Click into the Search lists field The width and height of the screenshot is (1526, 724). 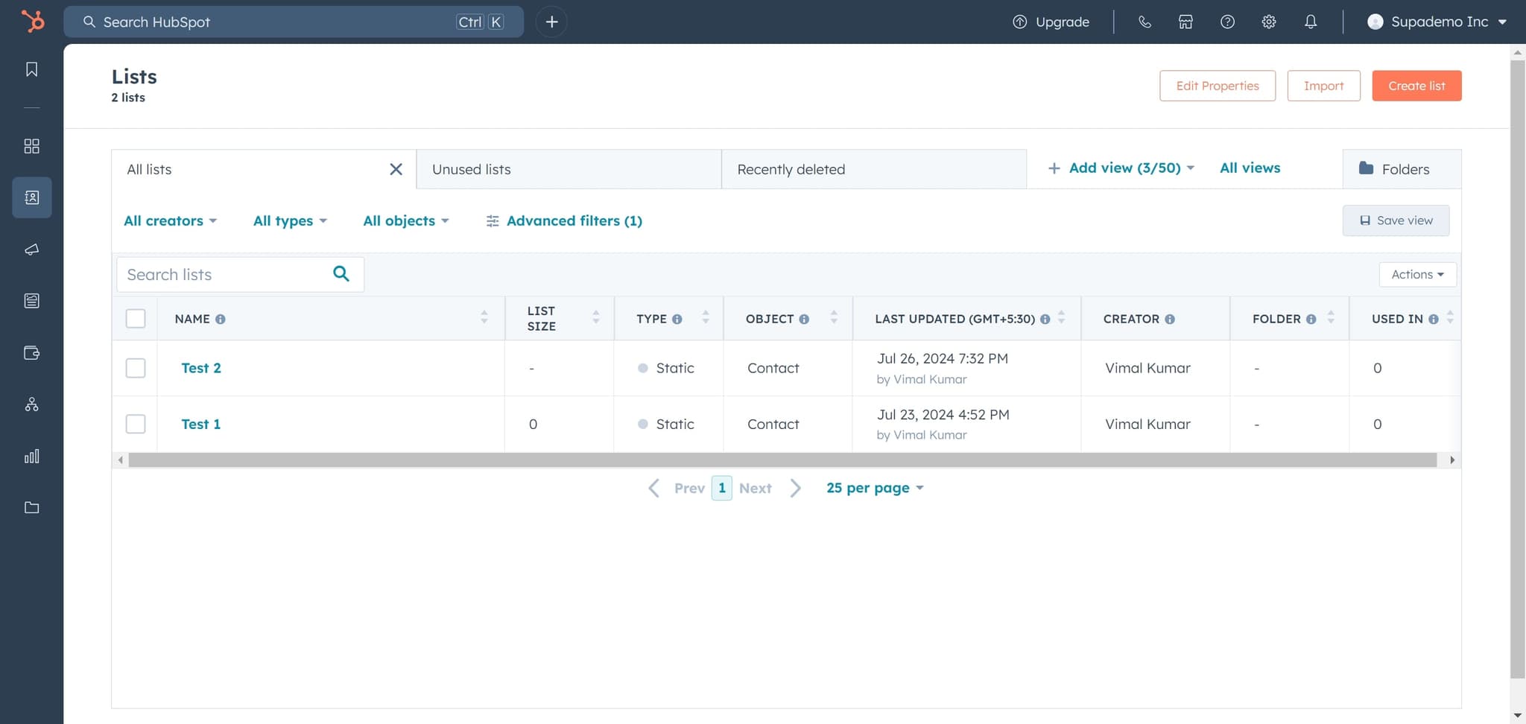coord(224,275)
